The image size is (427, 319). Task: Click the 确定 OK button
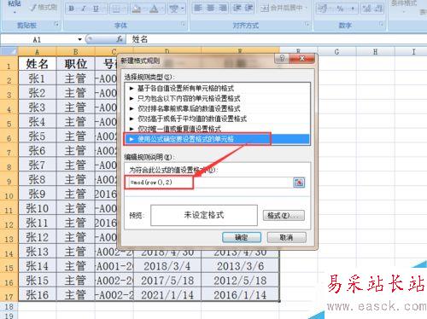242,237
